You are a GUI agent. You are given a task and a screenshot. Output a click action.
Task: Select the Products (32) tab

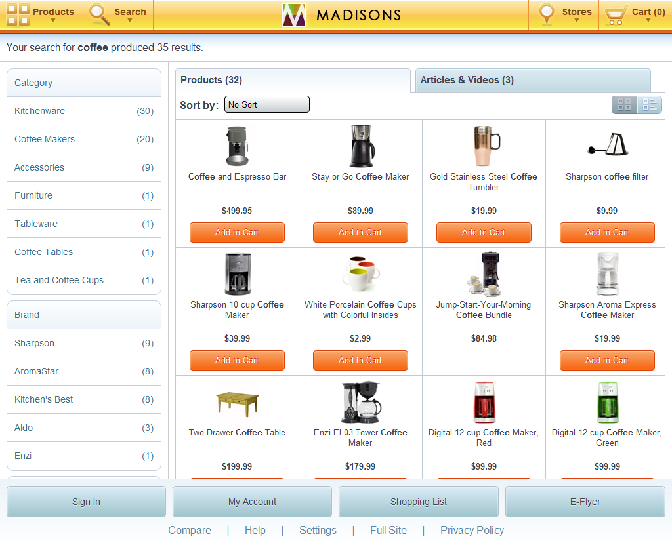click(x=211, y=79)
